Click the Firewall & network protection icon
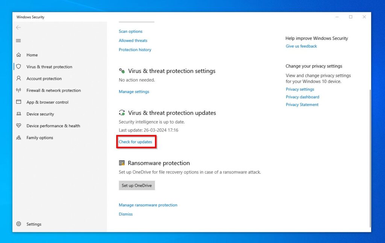Viewport: 385px width, 243px height. coord(19,90)
